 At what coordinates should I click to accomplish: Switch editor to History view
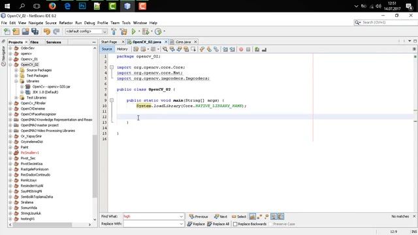point(122,49)
